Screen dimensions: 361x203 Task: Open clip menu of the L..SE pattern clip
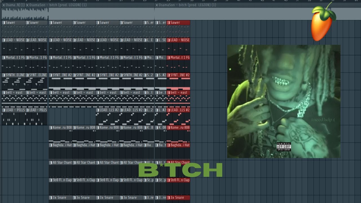(157, 40)
